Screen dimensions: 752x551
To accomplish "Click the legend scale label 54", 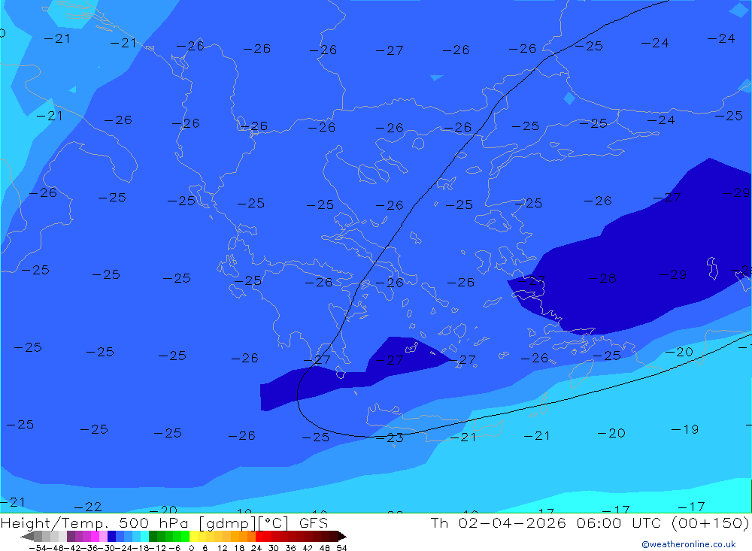I will [341, 548].
